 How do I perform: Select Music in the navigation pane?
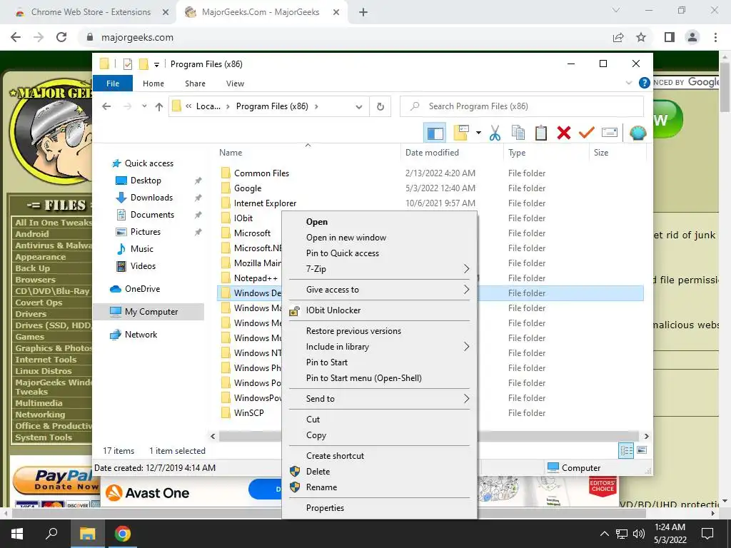(142, 249)
